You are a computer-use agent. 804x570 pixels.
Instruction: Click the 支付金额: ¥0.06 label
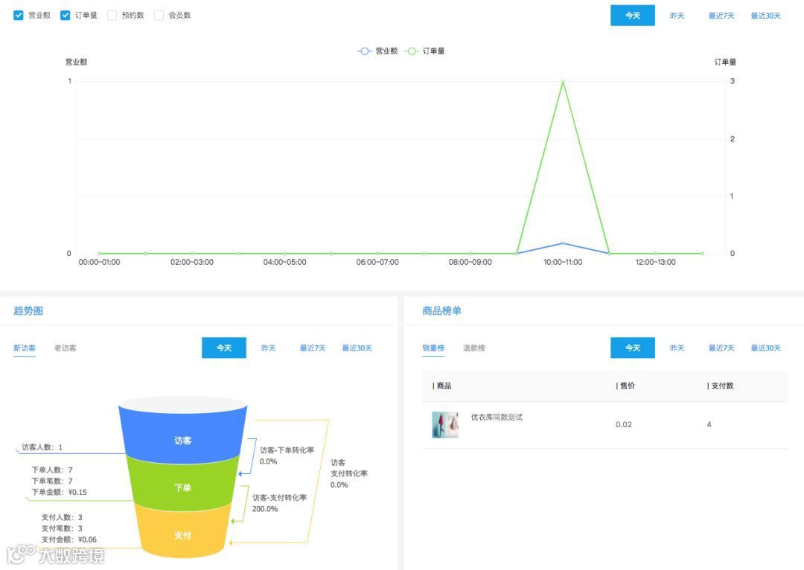pyautogui.click(x=68, y=539)
